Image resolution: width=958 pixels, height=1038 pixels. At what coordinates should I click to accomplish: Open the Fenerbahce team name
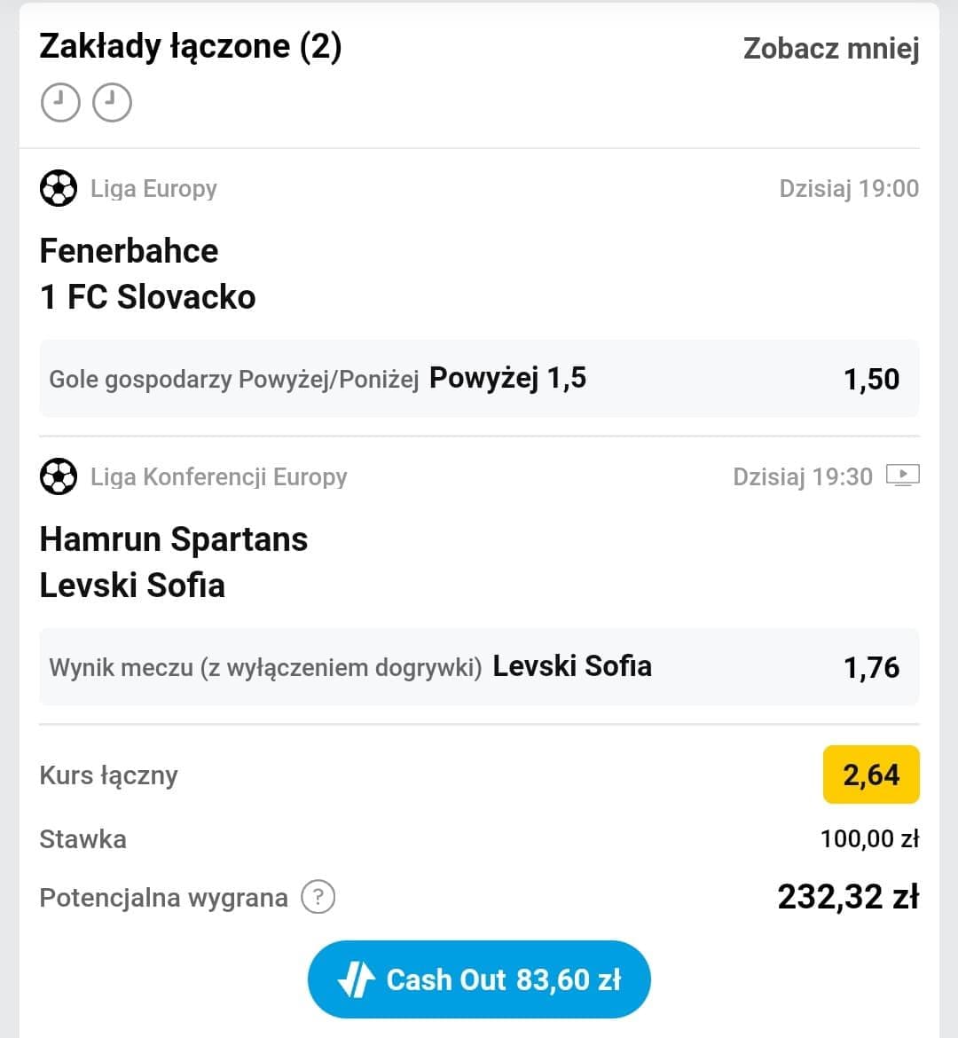pos(130,251)
